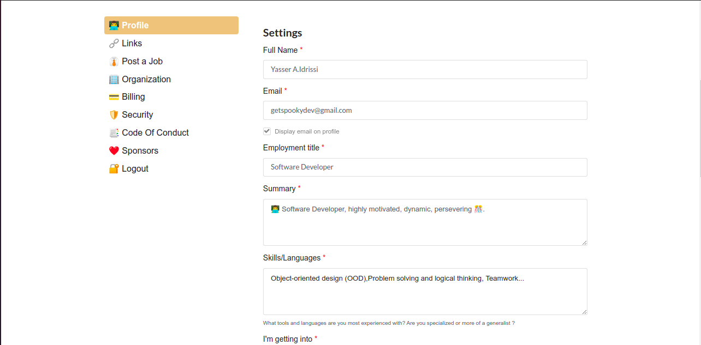Click the 'I'm getting into' label
This screenshot has height=345, width=701.
(x=288, y=339)
